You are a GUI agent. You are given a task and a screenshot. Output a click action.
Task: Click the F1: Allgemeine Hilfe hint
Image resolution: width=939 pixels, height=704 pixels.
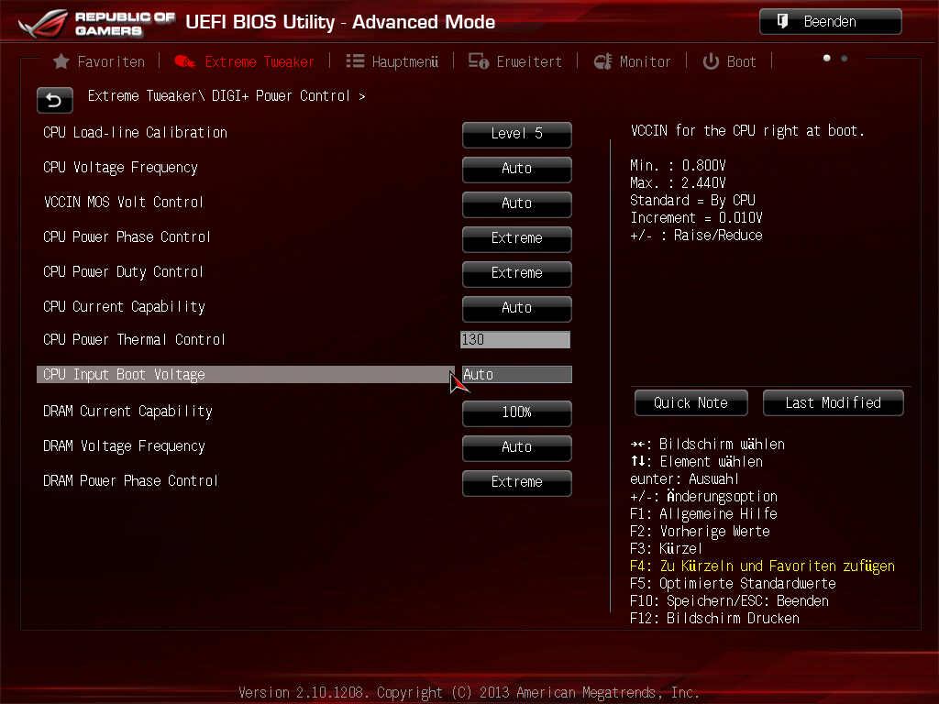point(703,513)
